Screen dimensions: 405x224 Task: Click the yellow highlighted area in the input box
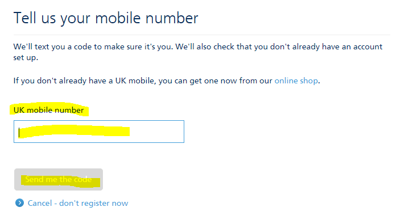[x=75, y=132]
